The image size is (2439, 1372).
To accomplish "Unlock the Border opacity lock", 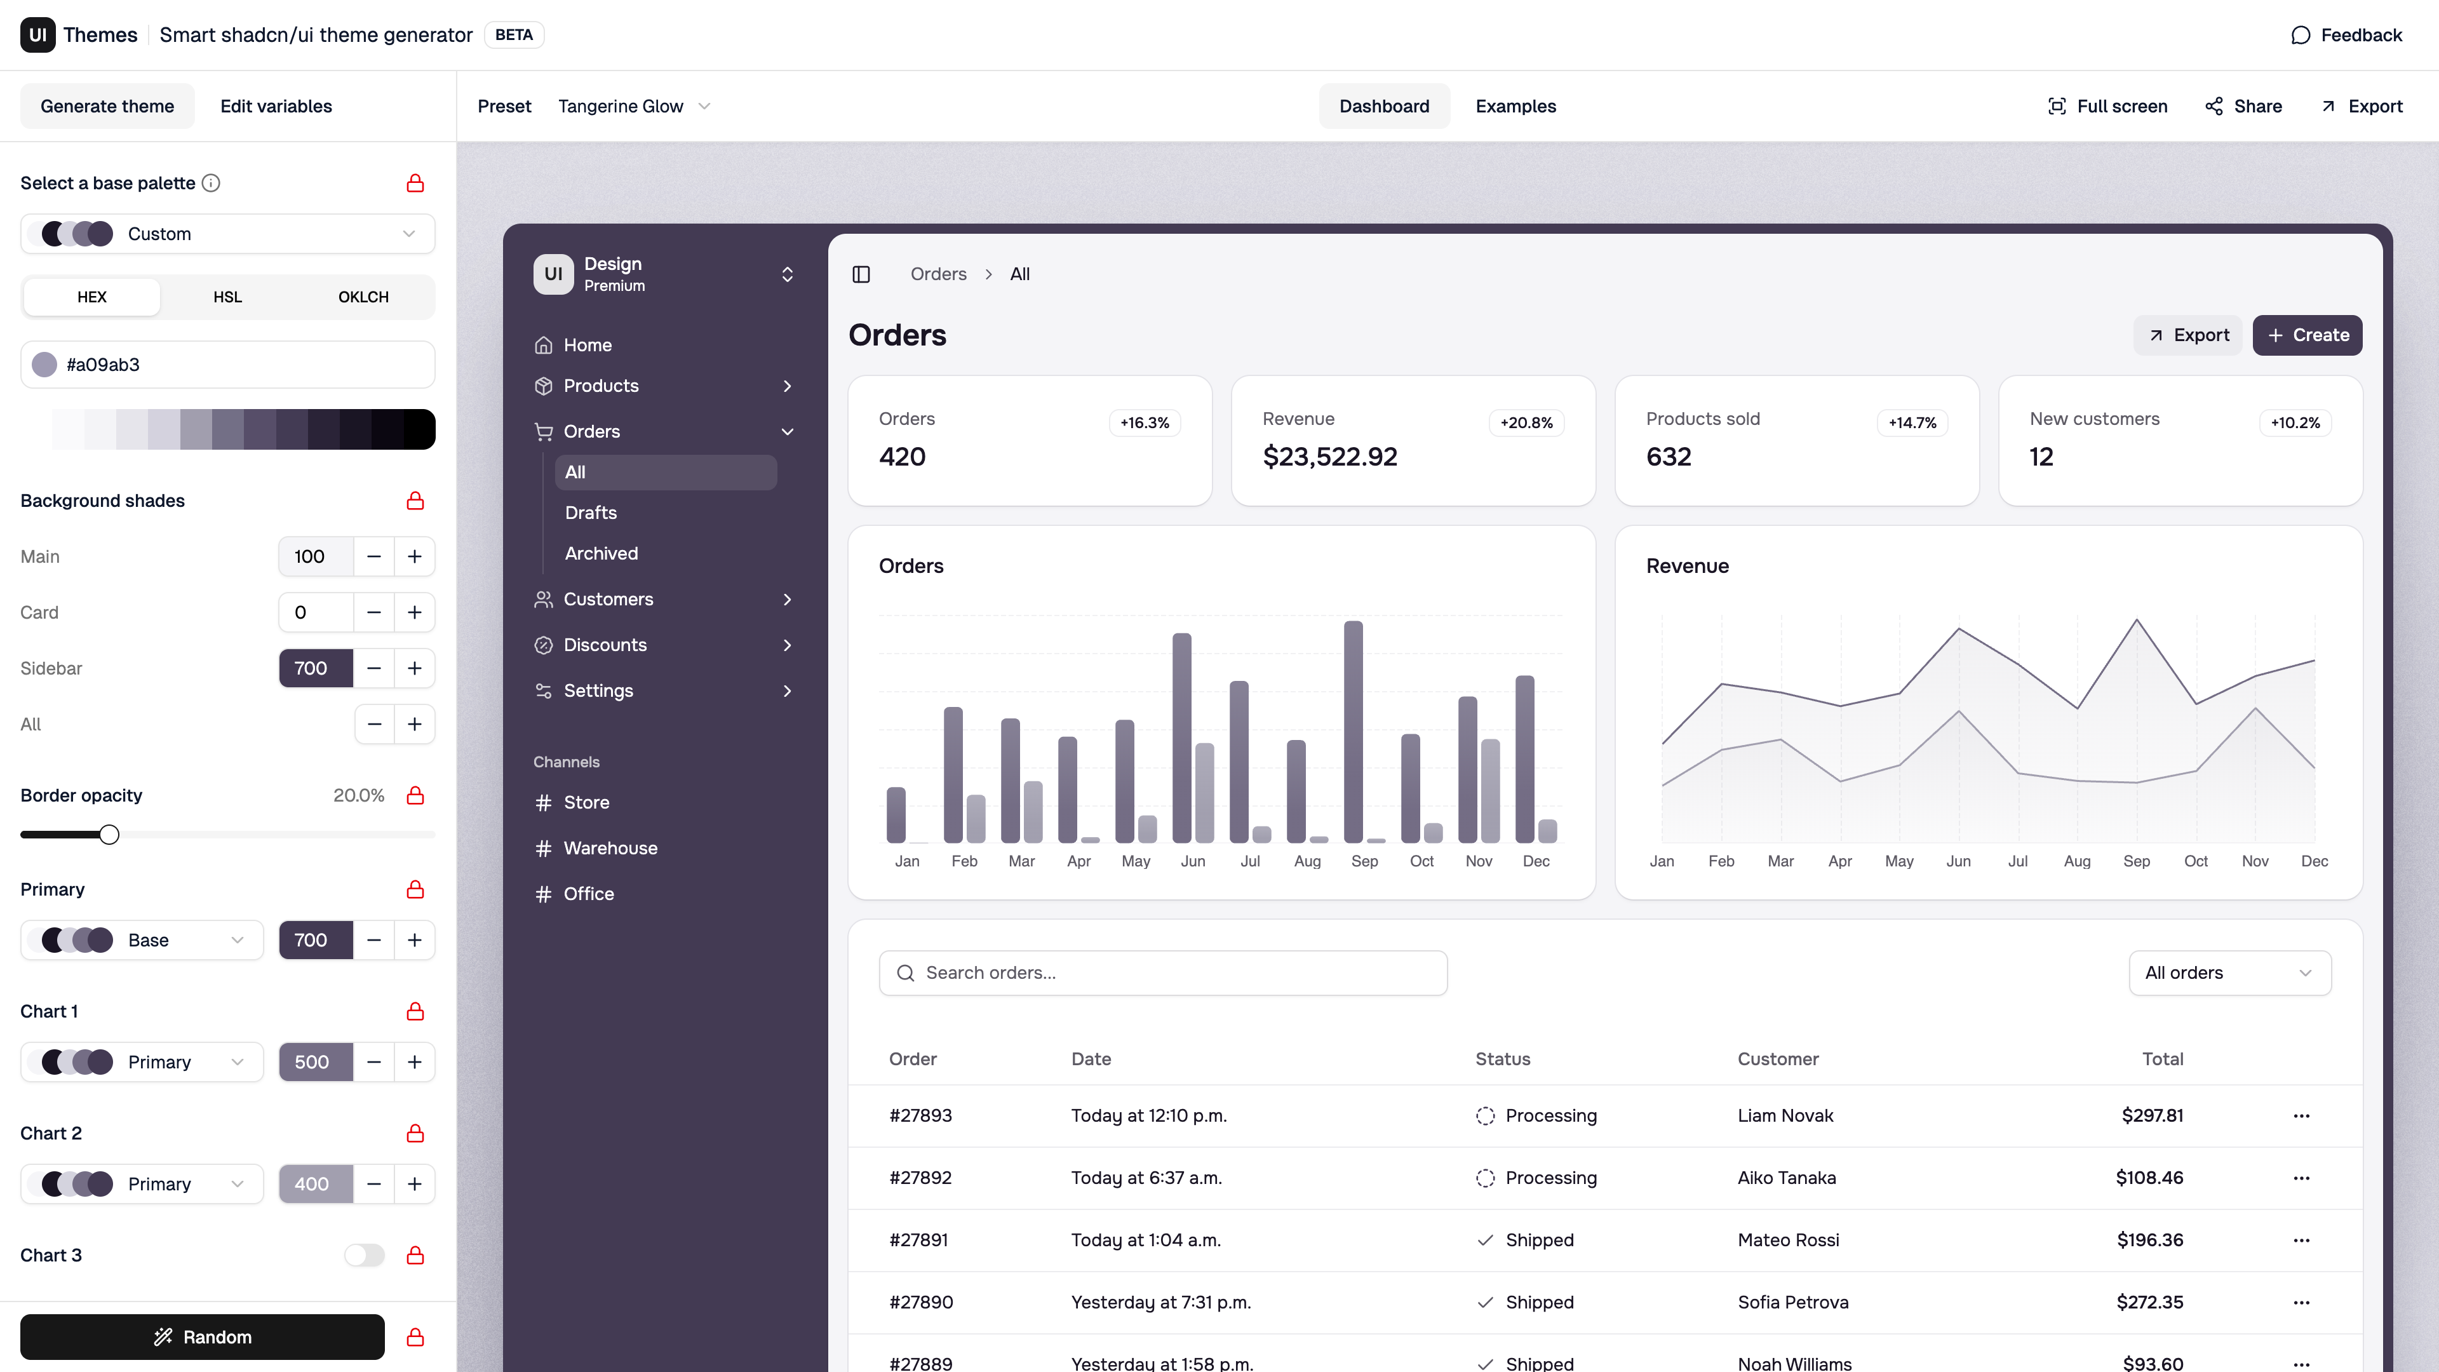I will coord(415,795).
